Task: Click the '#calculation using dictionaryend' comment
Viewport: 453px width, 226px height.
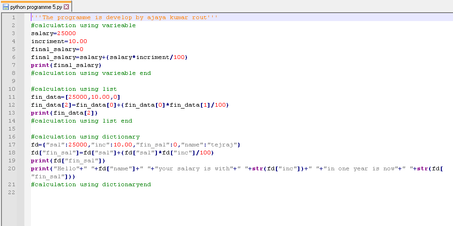Action: [91, 184]
